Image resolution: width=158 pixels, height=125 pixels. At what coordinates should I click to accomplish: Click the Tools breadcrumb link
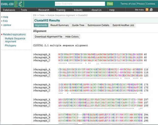coord(42,15)
